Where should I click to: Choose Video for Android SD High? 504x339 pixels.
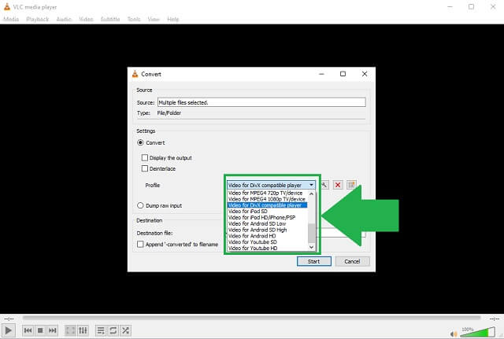click(x=268, y=230)
